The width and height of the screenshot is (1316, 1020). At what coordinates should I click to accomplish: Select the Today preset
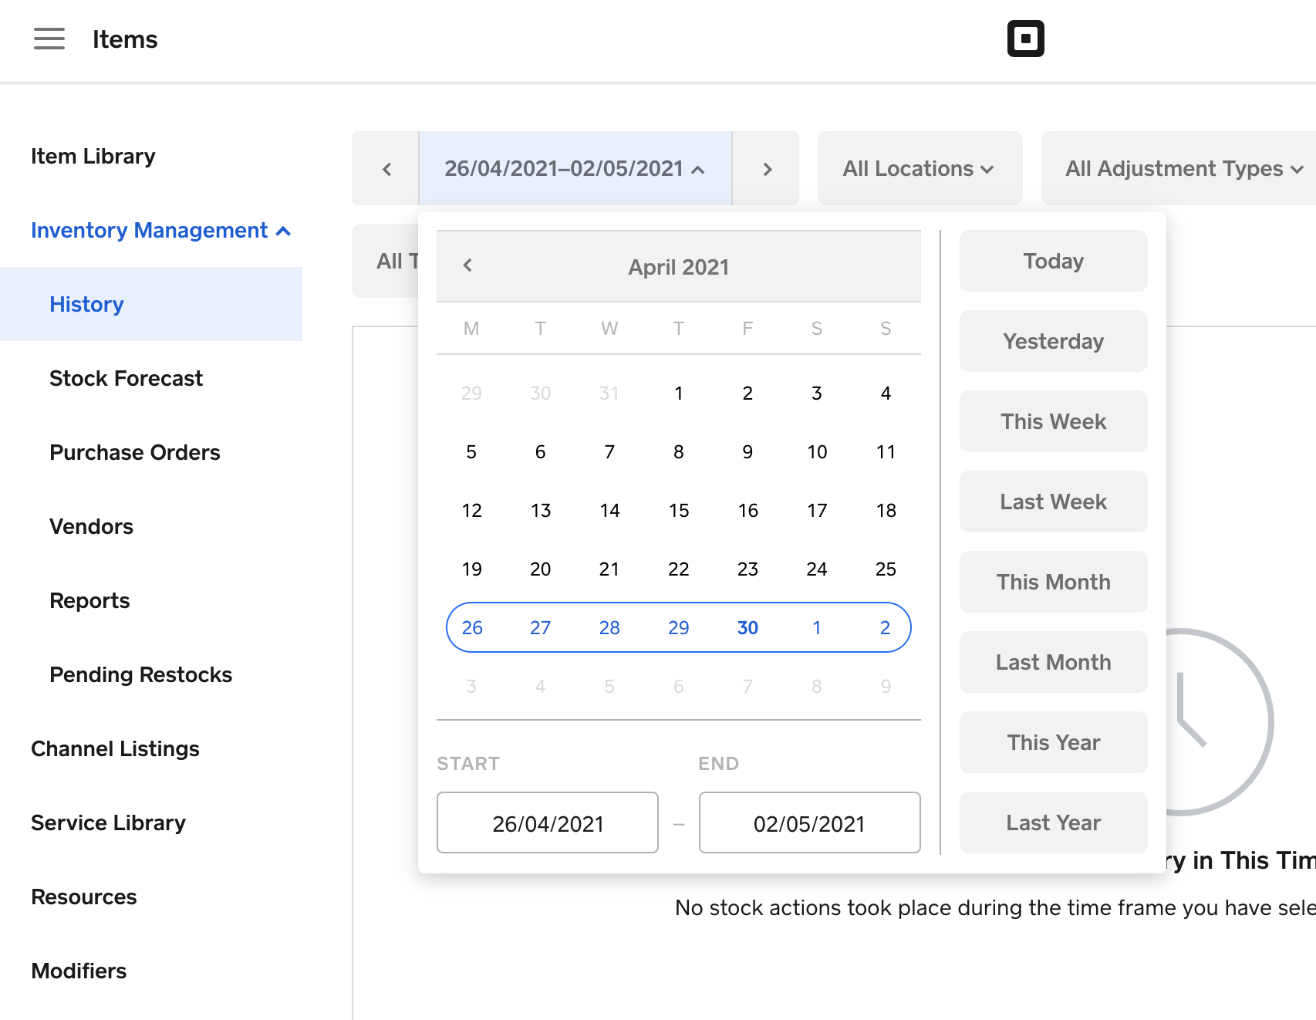pos(1053,262)
